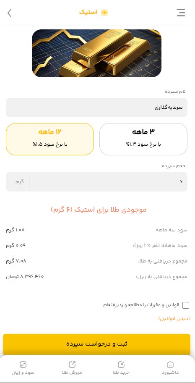This screenshot has height=383, width=195.
Task: Click the گرم unit label
Action: [x=20, y=182]
